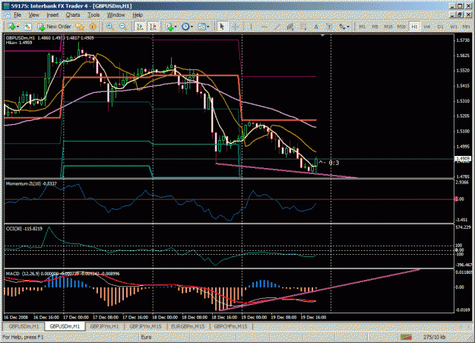This screenshot has width=475, height=343.
Task: Expand the Periods clock dropdown arrow
Action: pos(192,27)
